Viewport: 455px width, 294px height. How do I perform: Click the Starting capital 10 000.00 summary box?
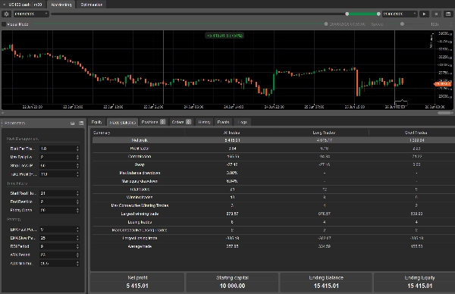click(x=232, y=282)
